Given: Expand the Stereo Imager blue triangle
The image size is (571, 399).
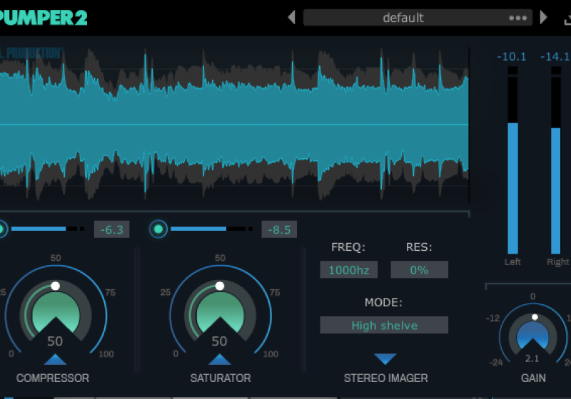Looking at the screenshot, I should point(385,359).
